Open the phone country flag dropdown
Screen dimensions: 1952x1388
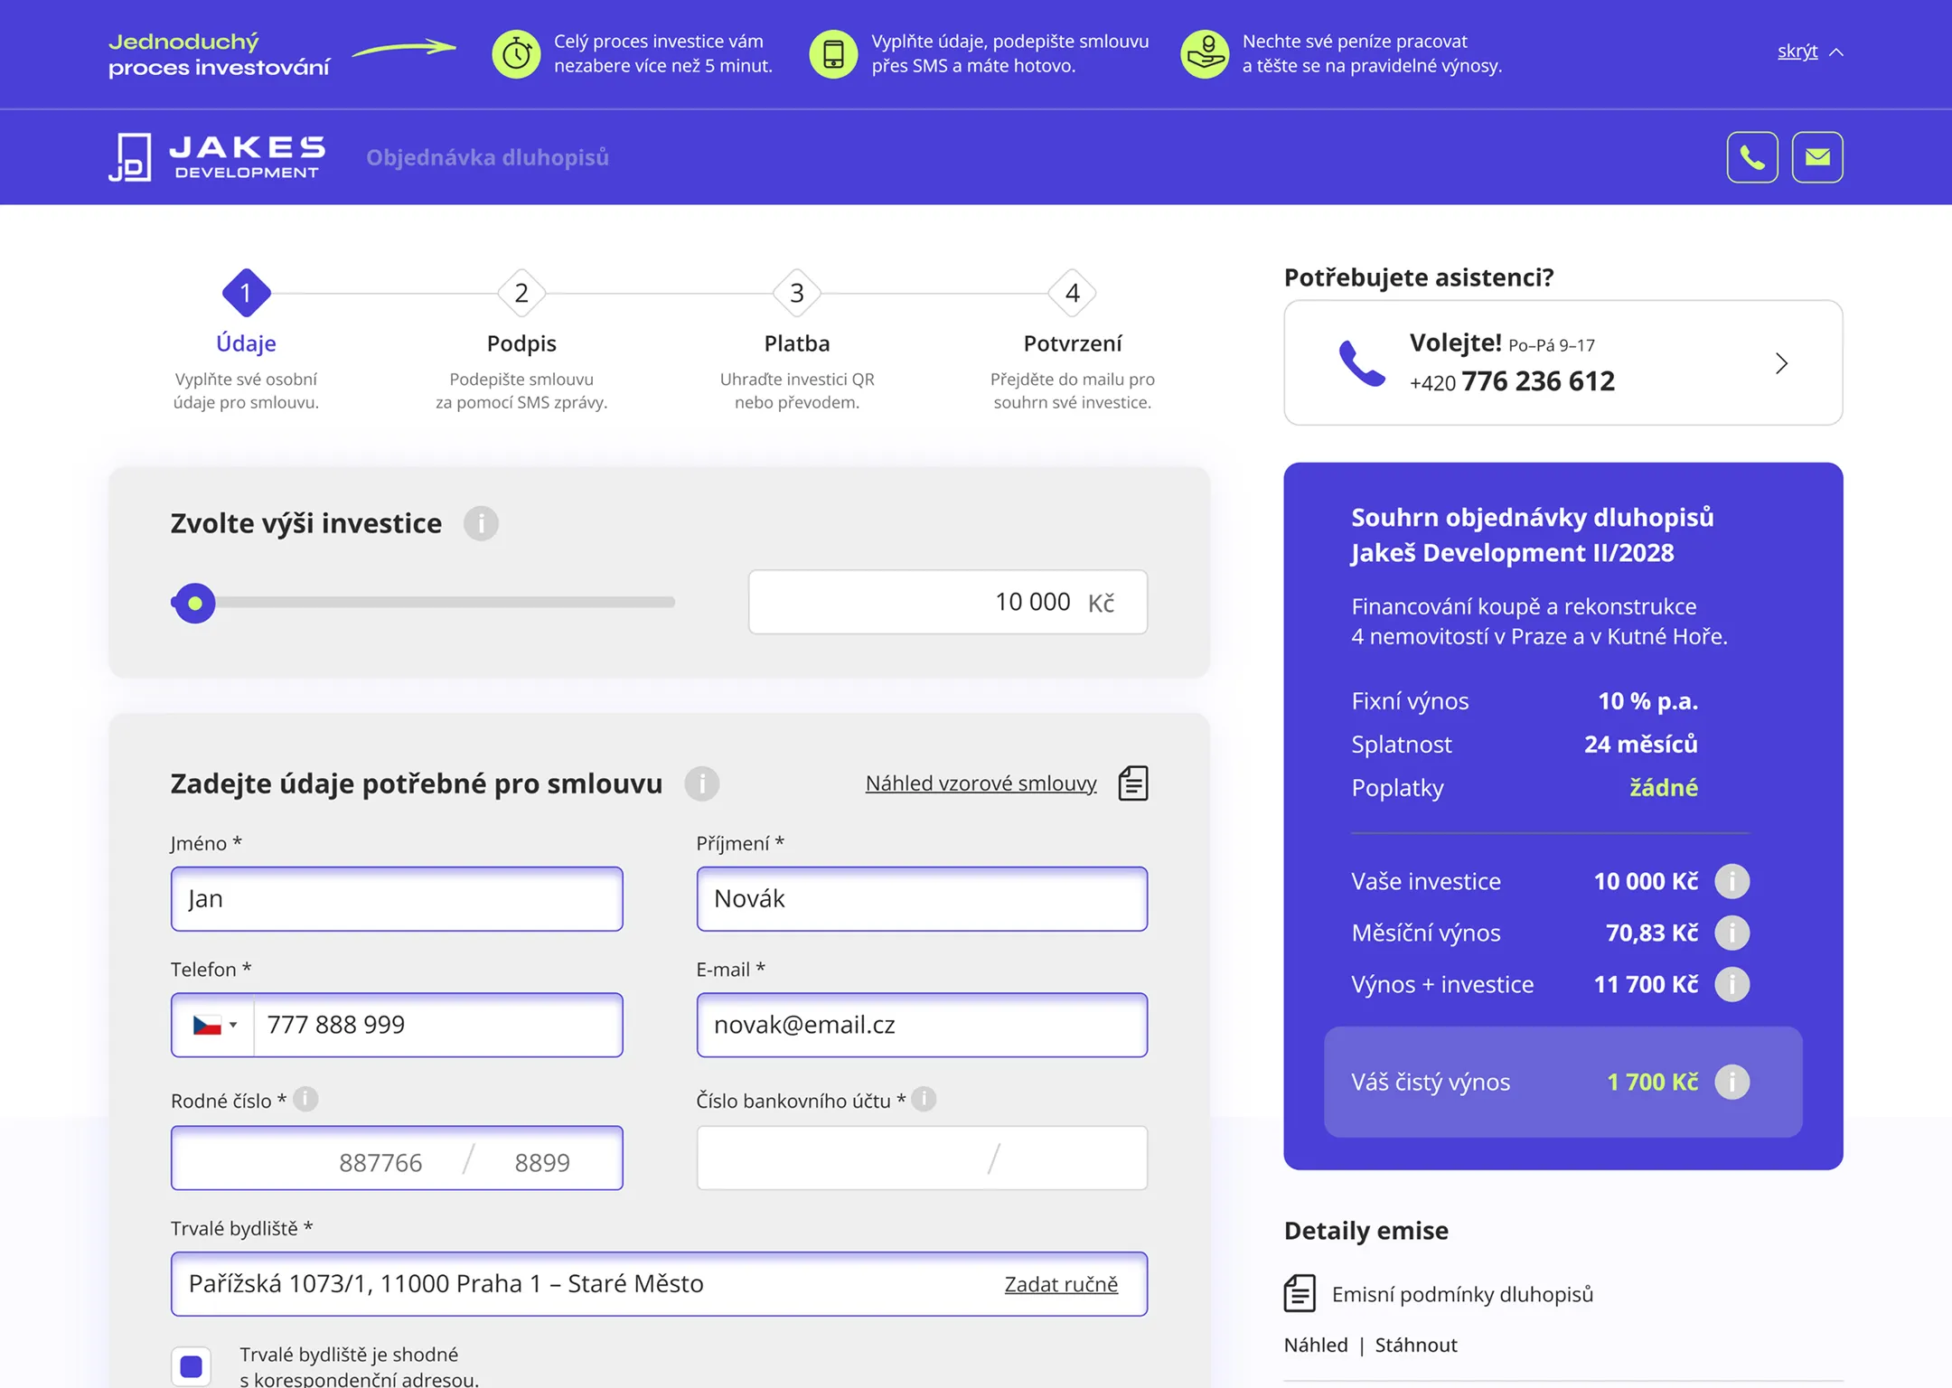tap(214, 1025)
